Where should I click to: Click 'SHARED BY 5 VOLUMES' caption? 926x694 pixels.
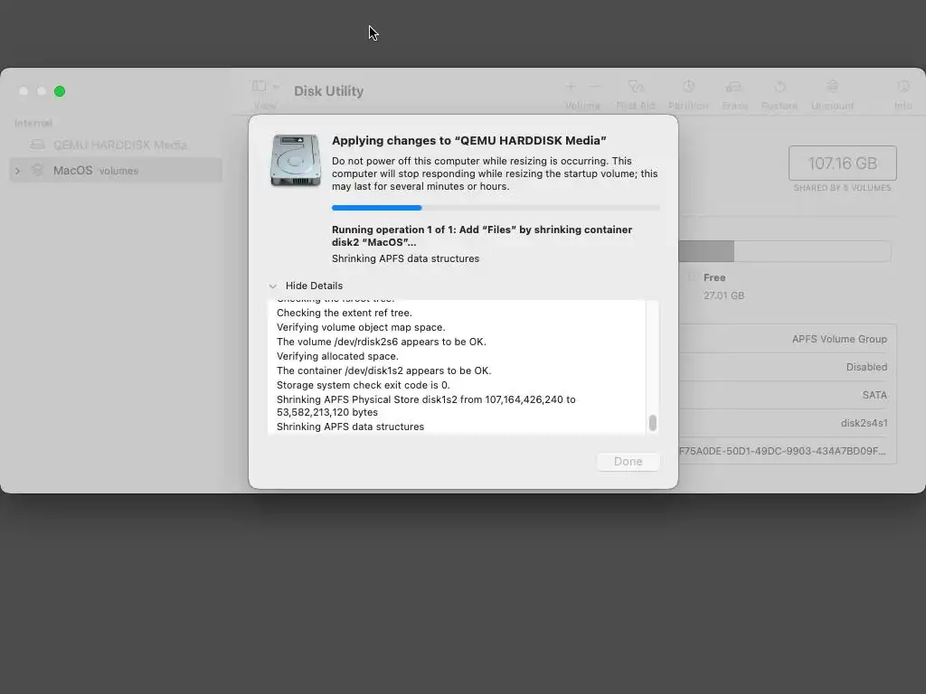click(842, 188)
